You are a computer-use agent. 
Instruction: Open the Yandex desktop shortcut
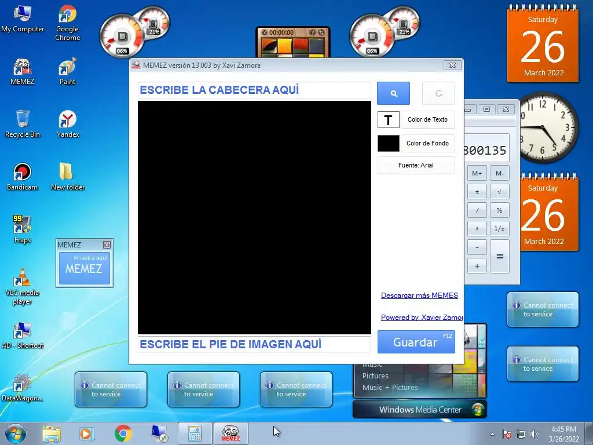[x=68, y=124]
